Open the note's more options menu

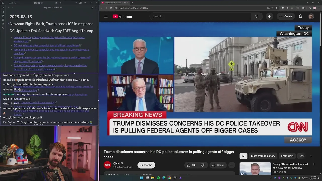(96, 8)
